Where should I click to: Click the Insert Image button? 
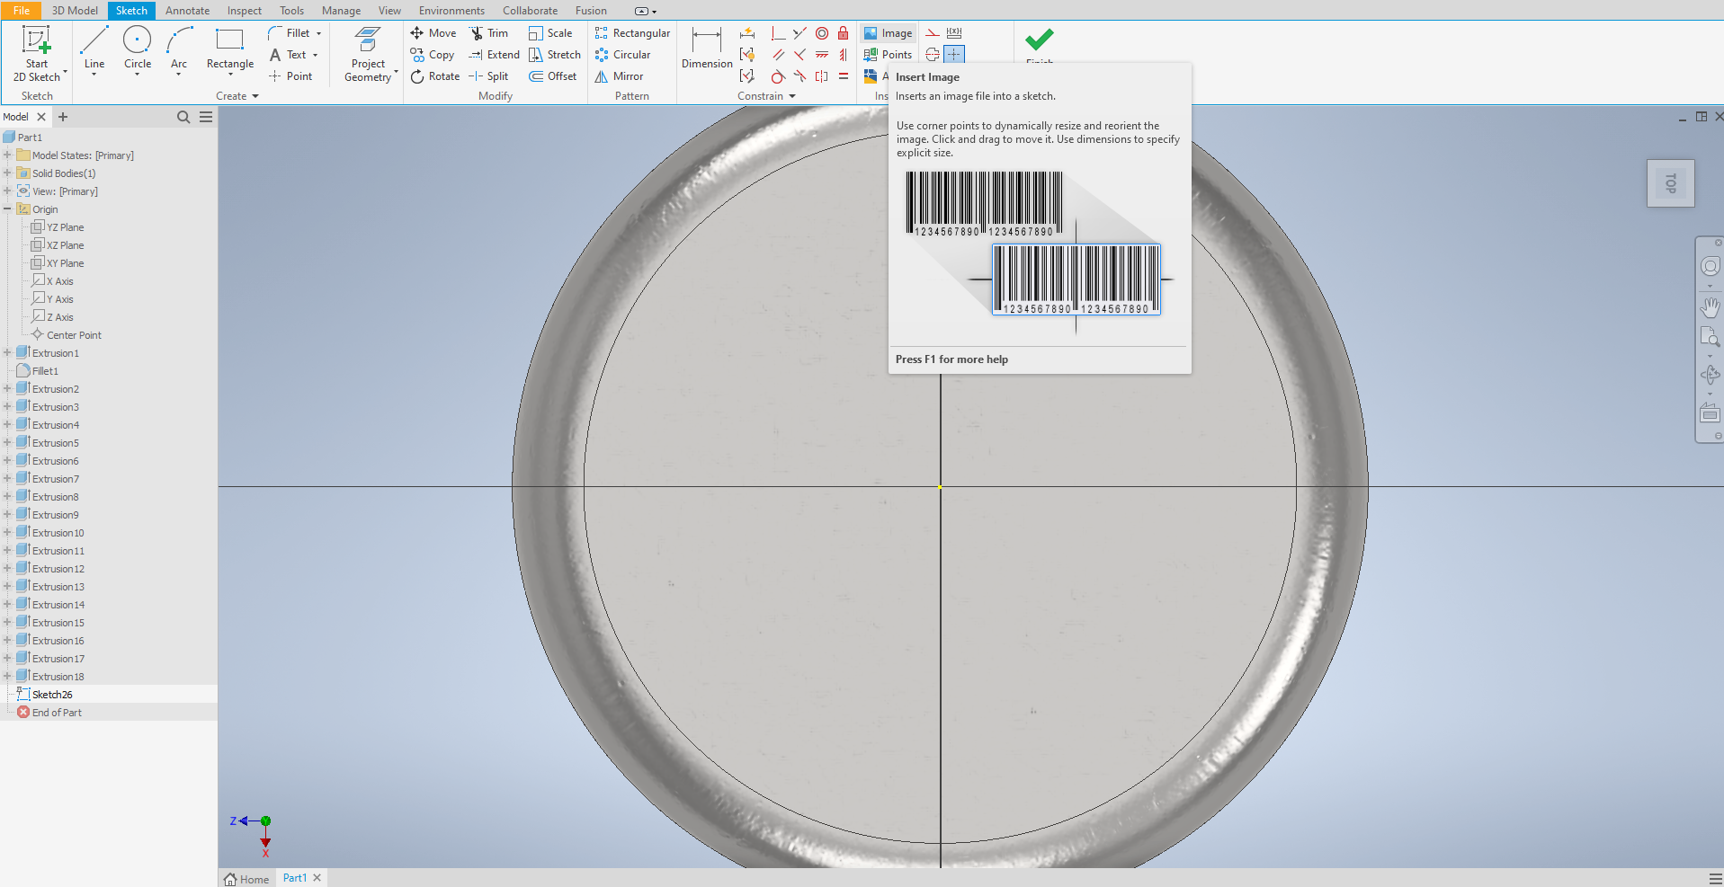click(888, 33)
